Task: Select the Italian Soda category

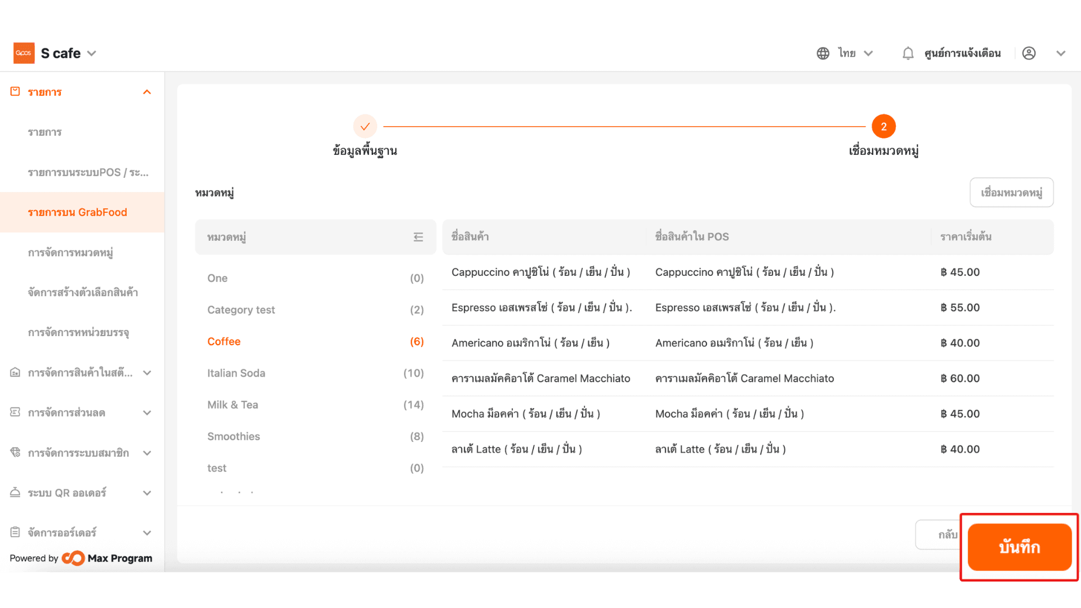Action: click(x=315, y=373)
